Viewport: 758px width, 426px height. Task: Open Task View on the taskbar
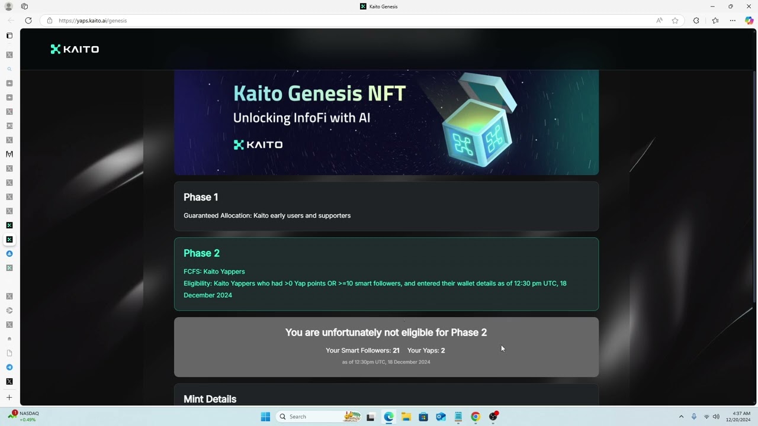click(x=370, y=417)
